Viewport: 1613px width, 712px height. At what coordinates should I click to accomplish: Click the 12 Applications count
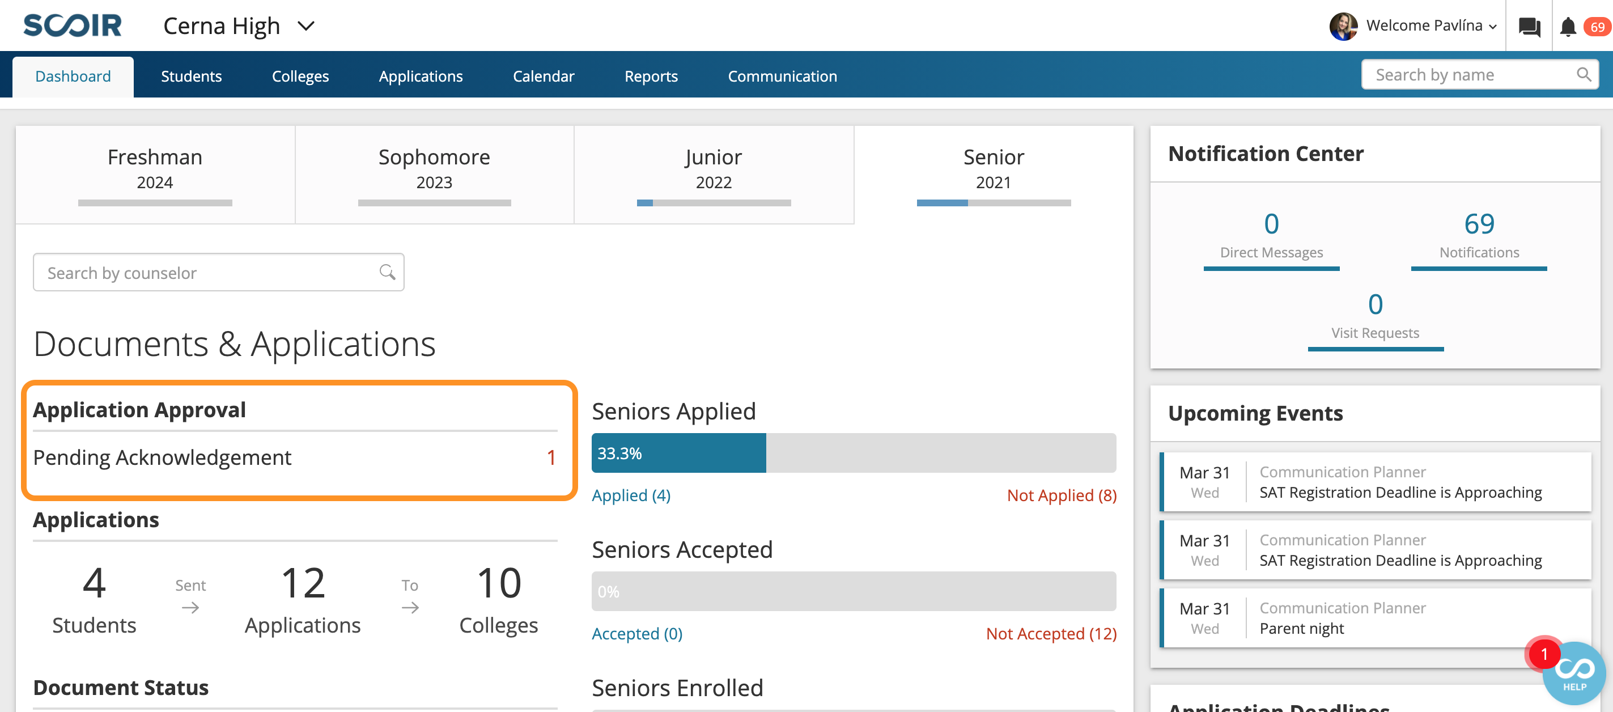coord(303,599)
